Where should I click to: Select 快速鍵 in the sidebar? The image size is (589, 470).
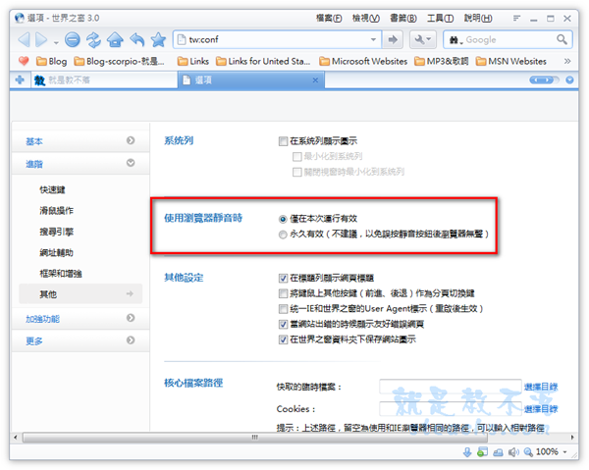click(53, 188)
